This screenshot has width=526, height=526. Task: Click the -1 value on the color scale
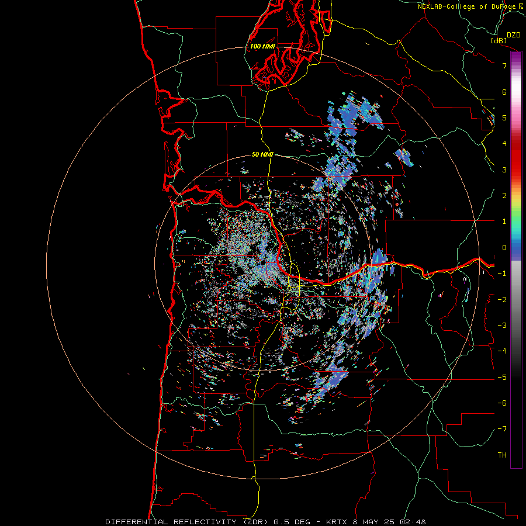502,274
